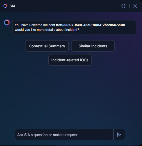Close the SIA assistant panel
Screen dimensions: 142x146
135,6
